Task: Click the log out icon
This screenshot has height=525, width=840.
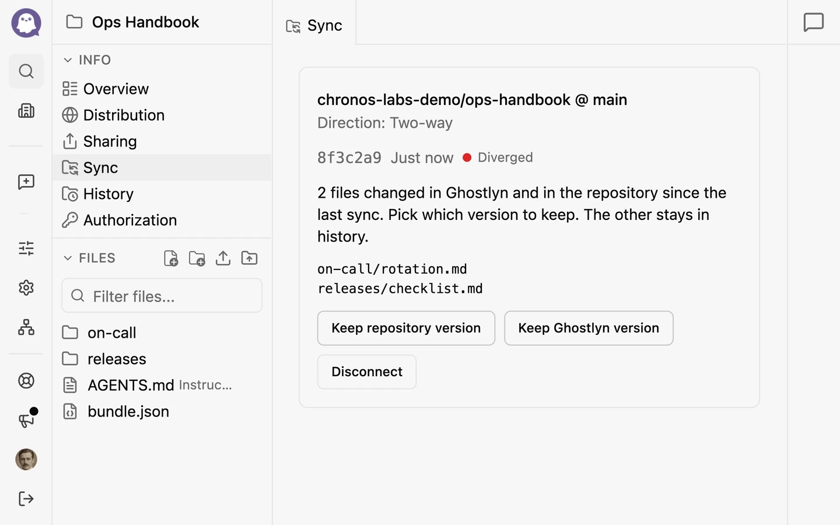Action: click(26, 499)
